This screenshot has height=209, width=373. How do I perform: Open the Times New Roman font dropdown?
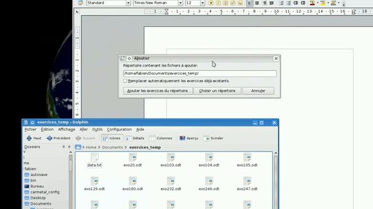180,3
